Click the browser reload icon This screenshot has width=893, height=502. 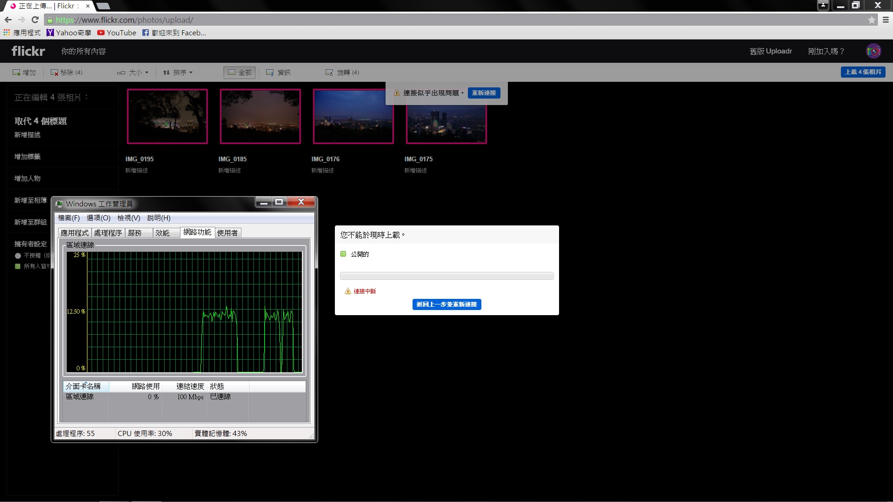[35, 20]
